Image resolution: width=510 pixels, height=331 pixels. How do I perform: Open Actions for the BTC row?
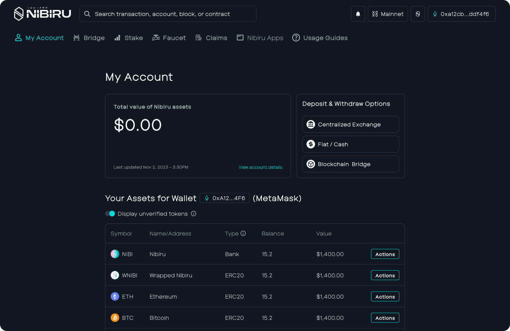(385, 318)
